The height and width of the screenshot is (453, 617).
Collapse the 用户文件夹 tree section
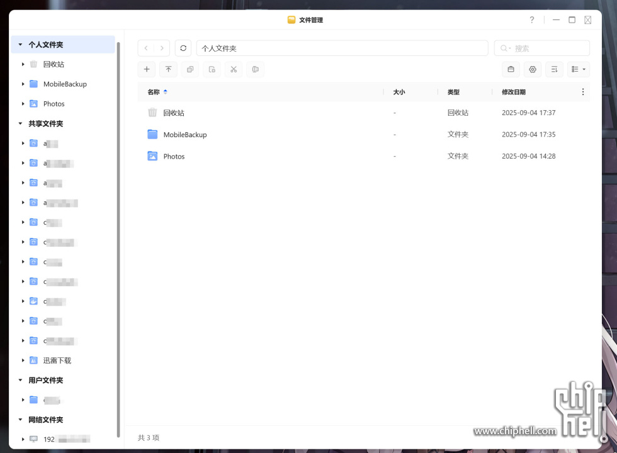pos(20,380)
